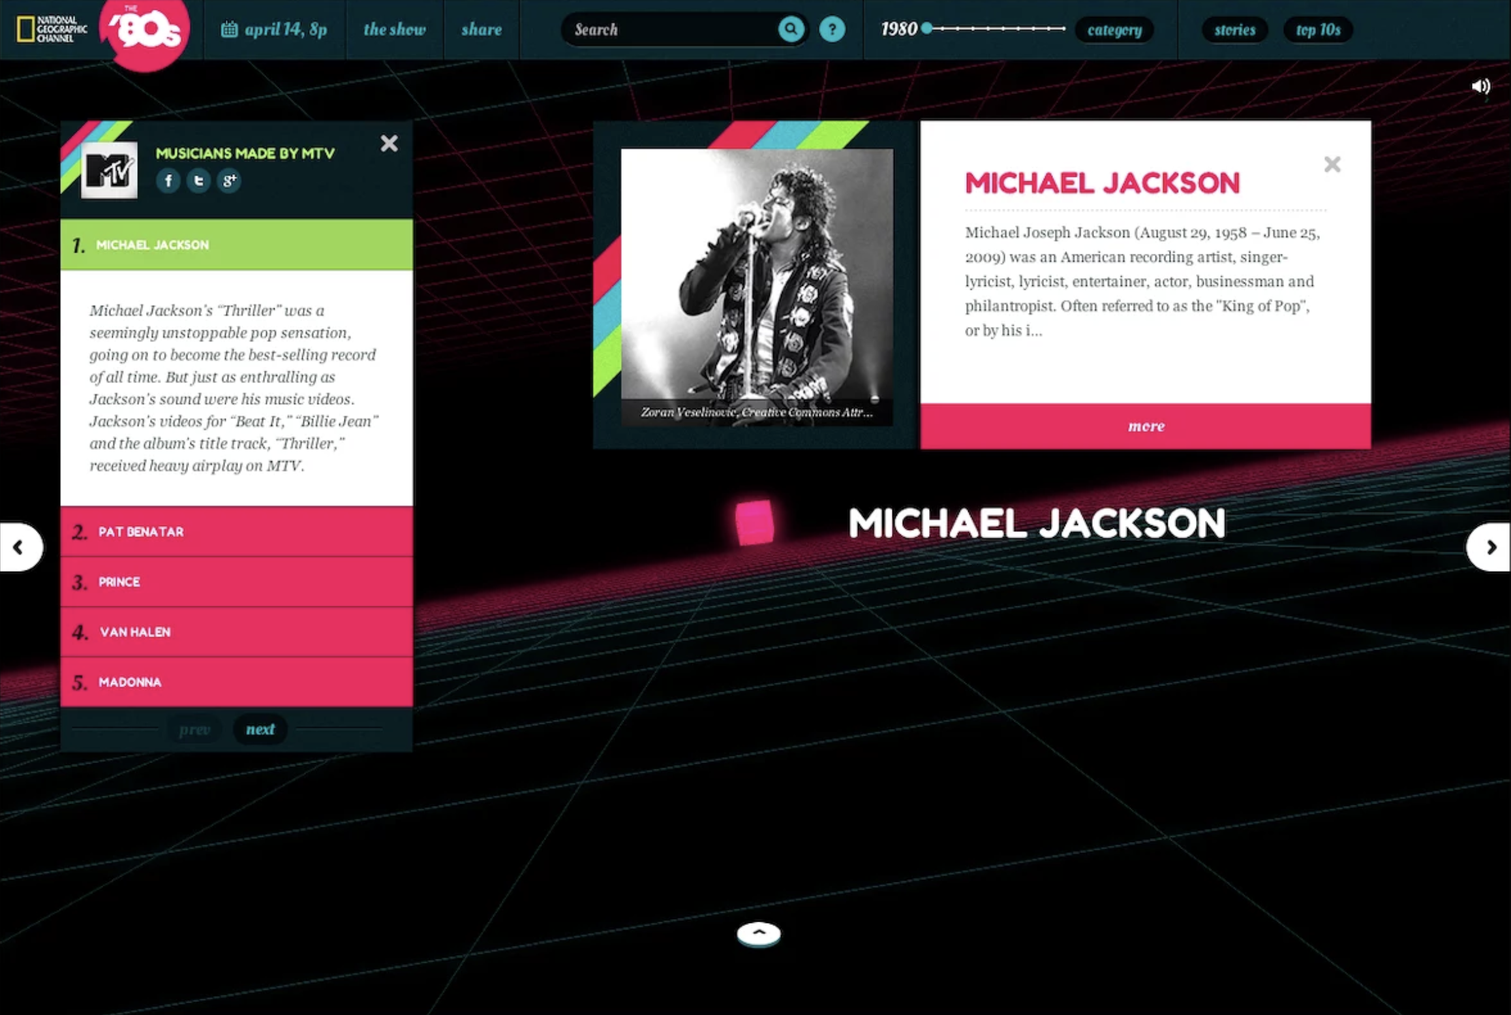Toggle the category filter button

pos(1114,30)
